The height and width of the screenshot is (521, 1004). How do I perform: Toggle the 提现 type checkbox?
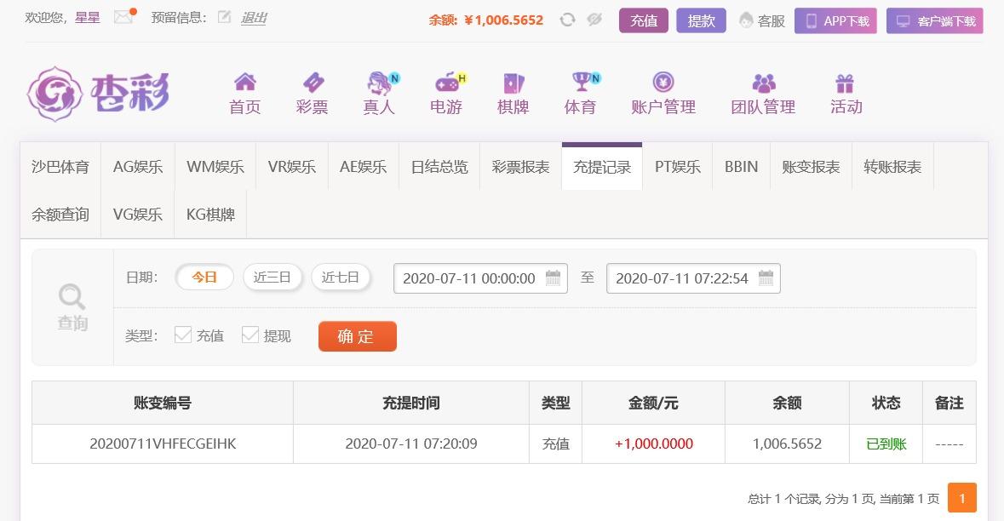click(x=250, y=335)
